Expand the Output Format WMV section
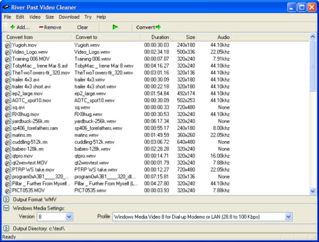Screen dimensions: 319x242 click(x=6, y=199)
